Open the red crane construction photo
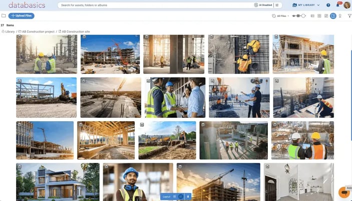Viewport: 352px width, 201px height. [x=110, y=54]
